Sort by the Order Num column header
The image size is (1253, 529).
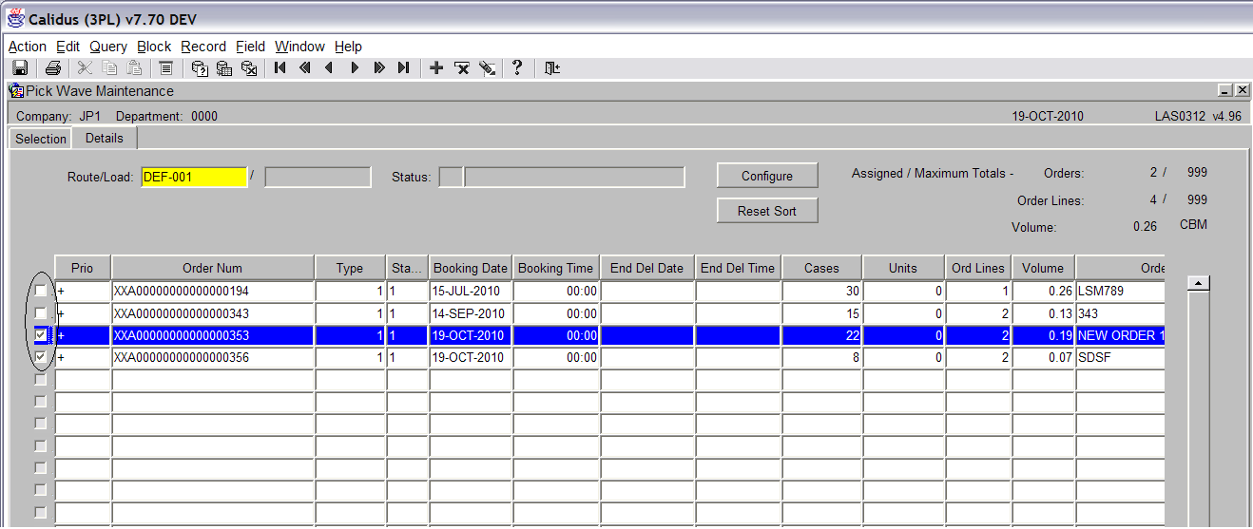pos(213,268)
